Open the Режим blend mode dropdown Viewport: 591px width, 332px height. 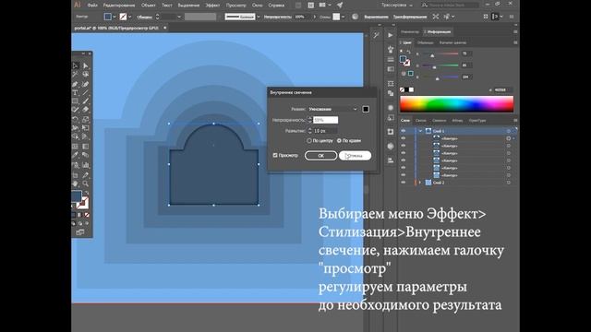[x=332, y=109]
